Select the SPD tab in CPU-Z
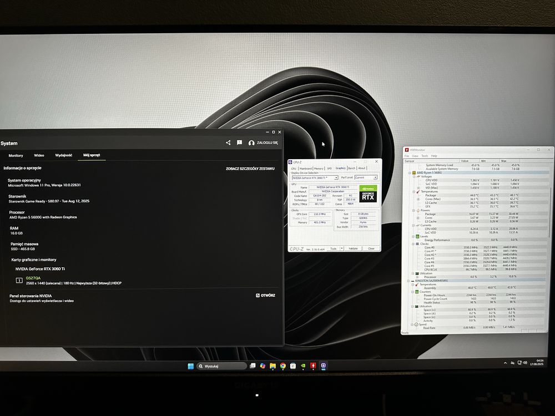This screenshot has width=555, height=416. coord(330,169)
